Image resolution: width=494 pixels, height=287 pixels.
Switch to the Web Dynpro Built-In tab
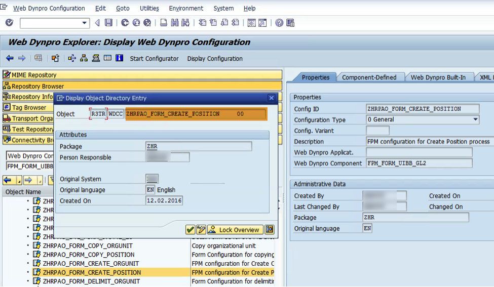(x=438, y=77)
